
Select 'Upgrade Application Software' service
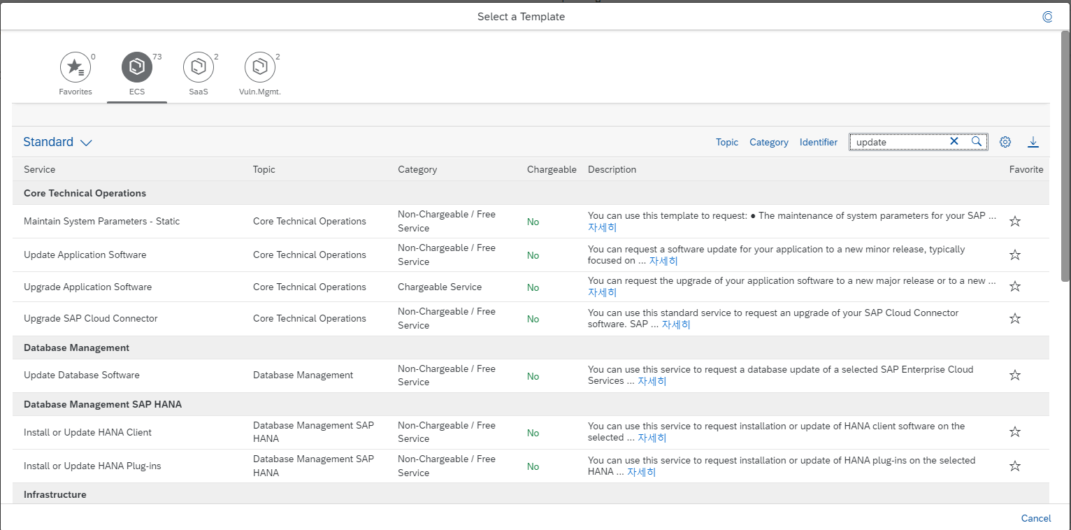(87, 287)
